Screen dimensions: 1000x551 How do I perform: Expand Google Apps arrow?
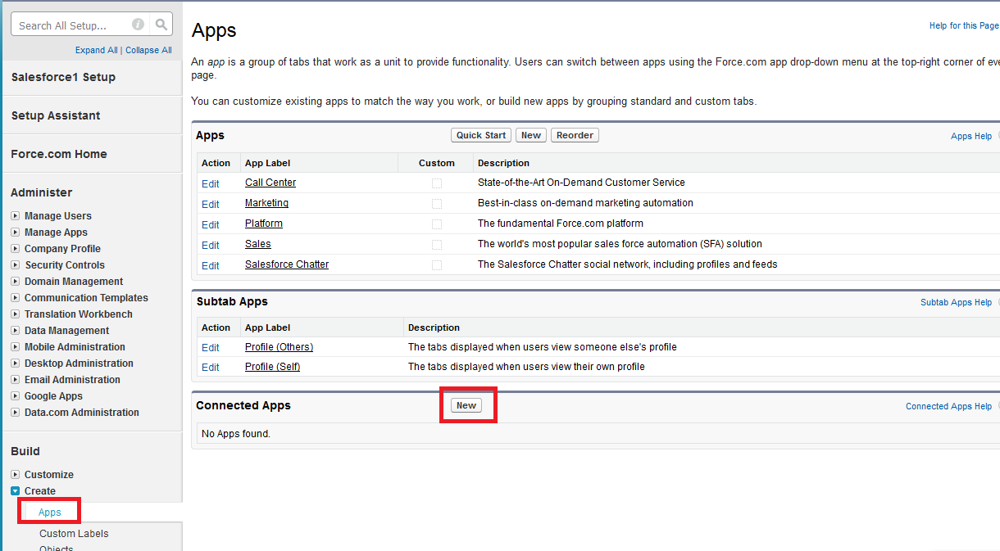coord(16,396)
